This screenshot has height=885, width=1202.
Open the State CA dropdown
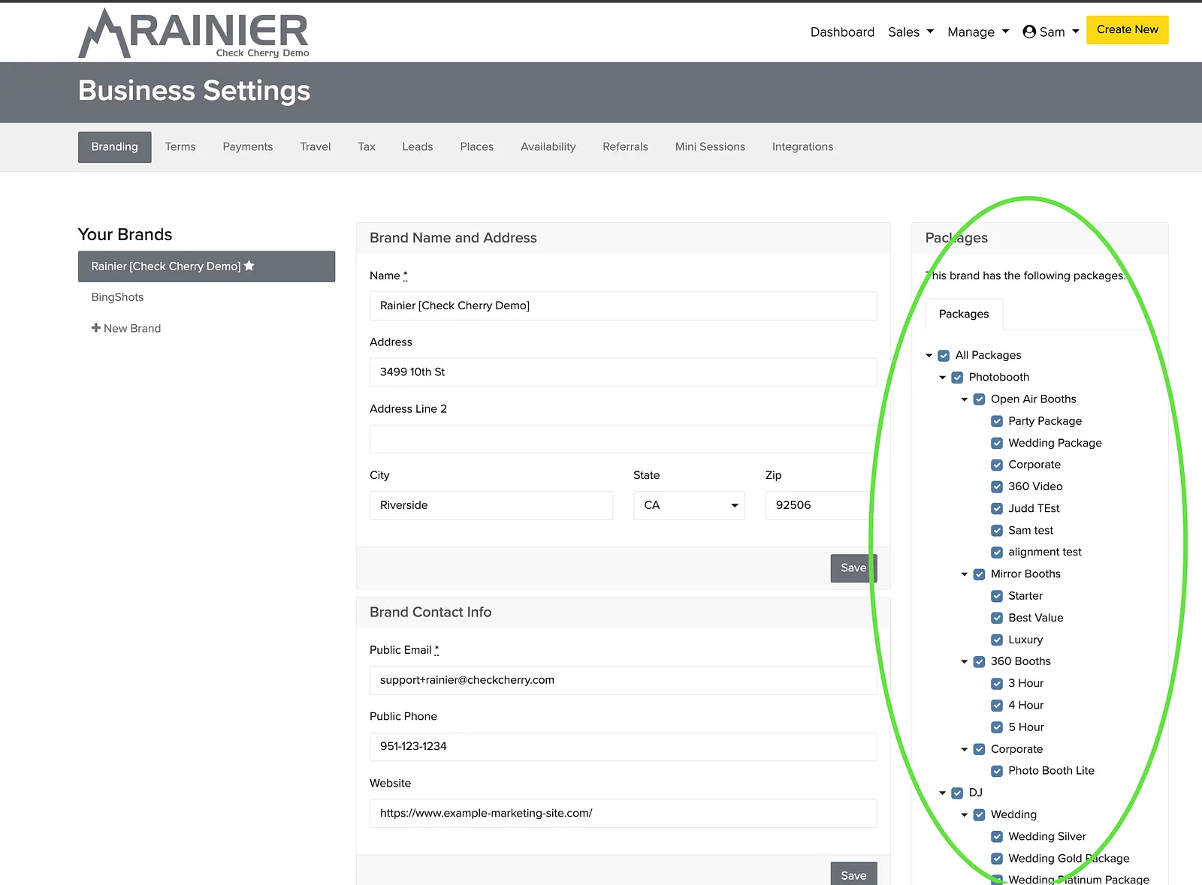[x=689, y=505]
